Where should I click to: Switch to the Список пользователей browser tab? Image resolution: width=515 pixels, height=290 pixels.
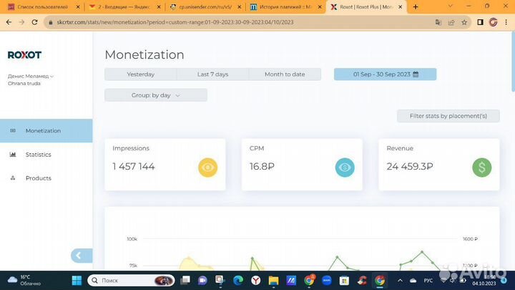tap(42, 7)
